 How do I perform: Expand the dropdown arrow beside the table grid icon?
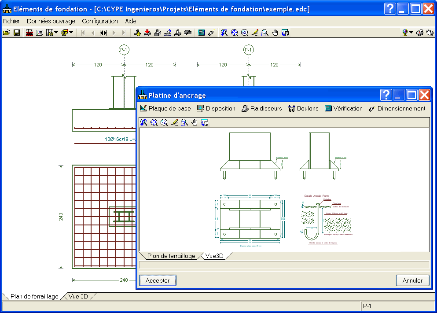(x=56, y=33)
